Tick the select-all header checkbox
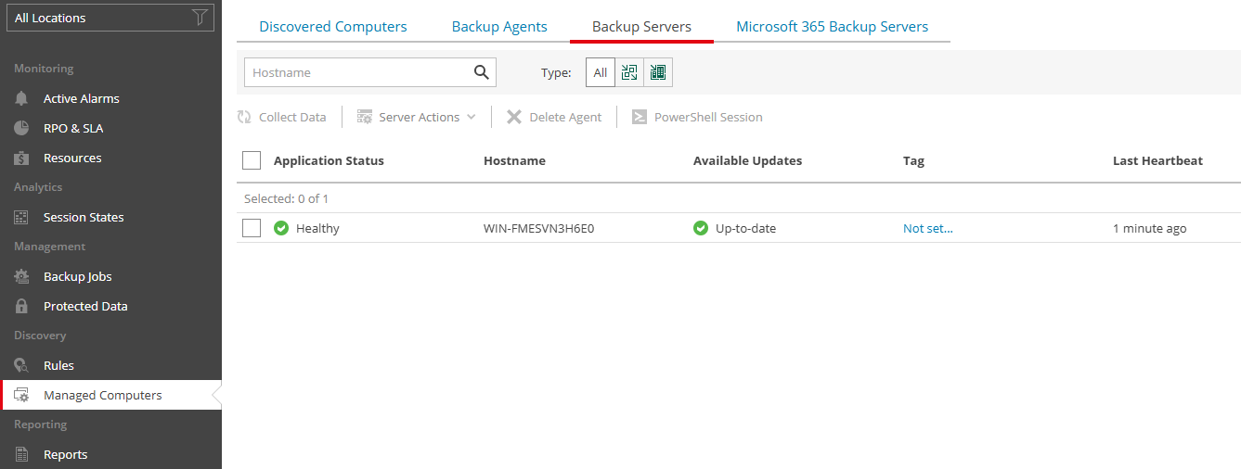This screenshot has height=469, width=1241. pyautogui.click(x=252, y=160)
